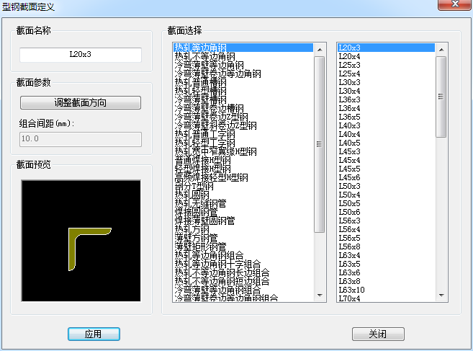Select 热轧圆钢 in type list
This screenshot has width=473, height=351.
[243, 195]
